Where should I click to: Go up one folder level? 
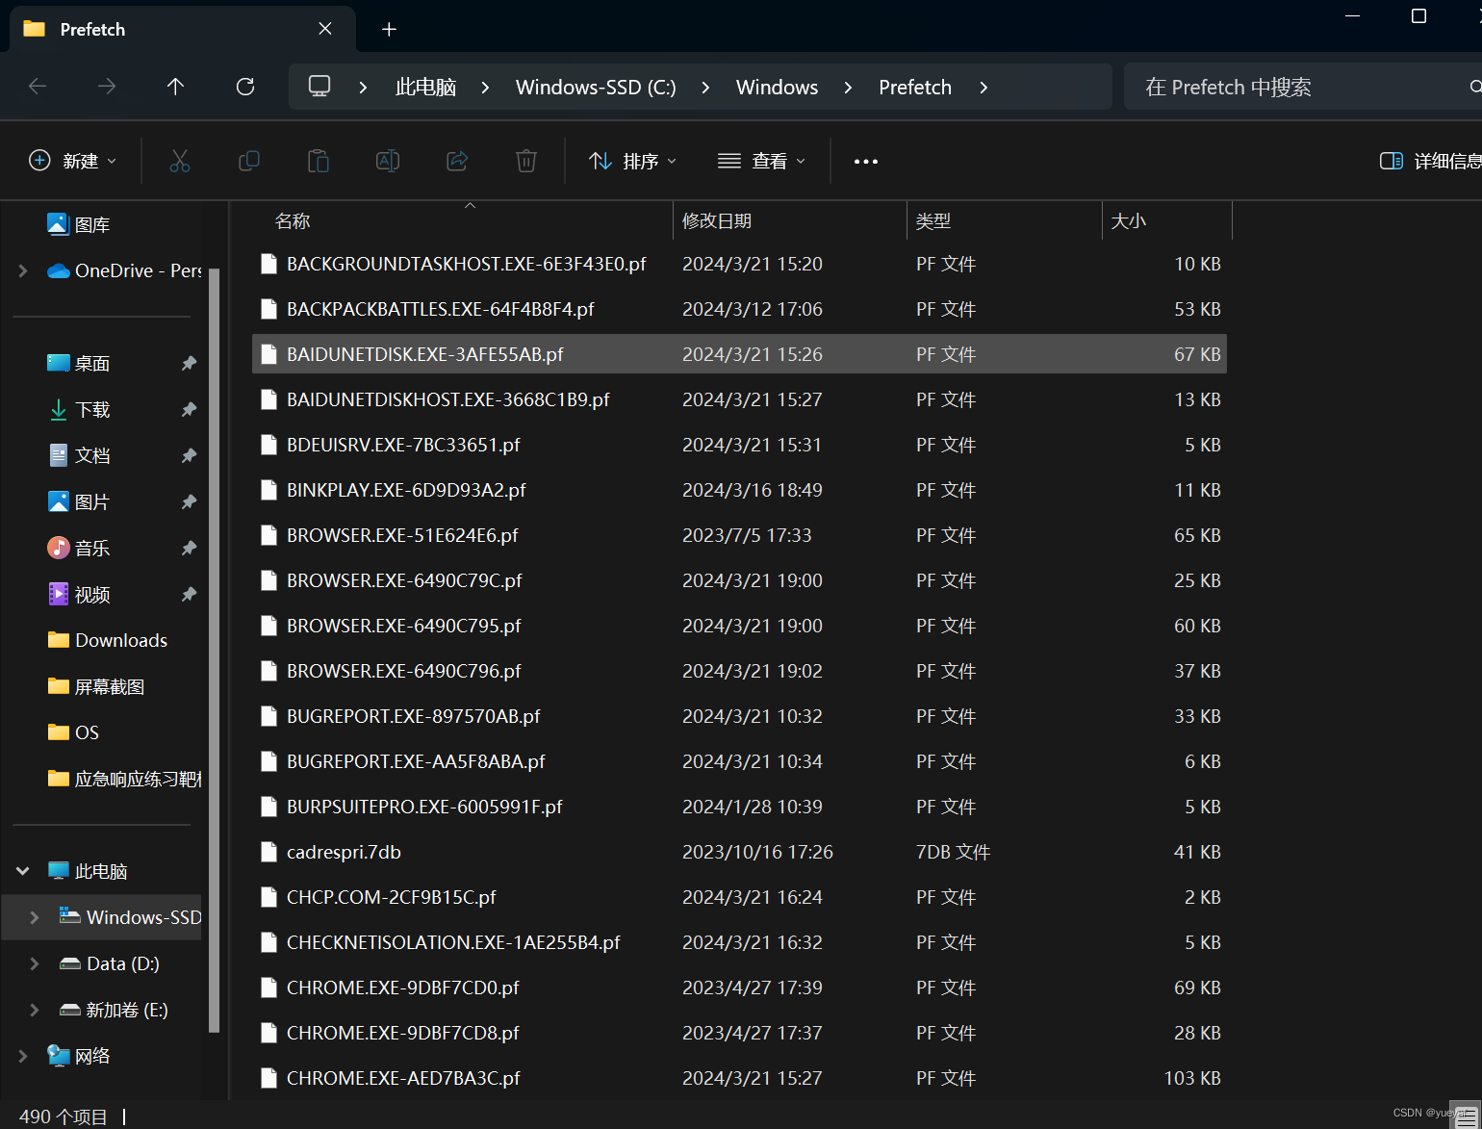coord(175,87)
